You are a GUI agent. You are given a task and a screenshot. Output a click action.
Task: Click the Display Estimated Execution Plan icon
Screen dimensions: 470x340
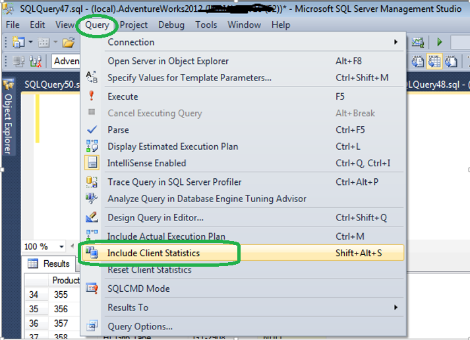coord(92,146)
